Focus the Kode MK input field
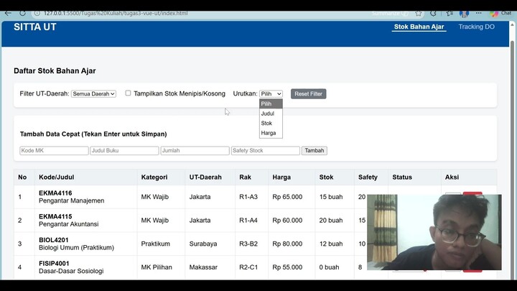 tap(54, 150)
